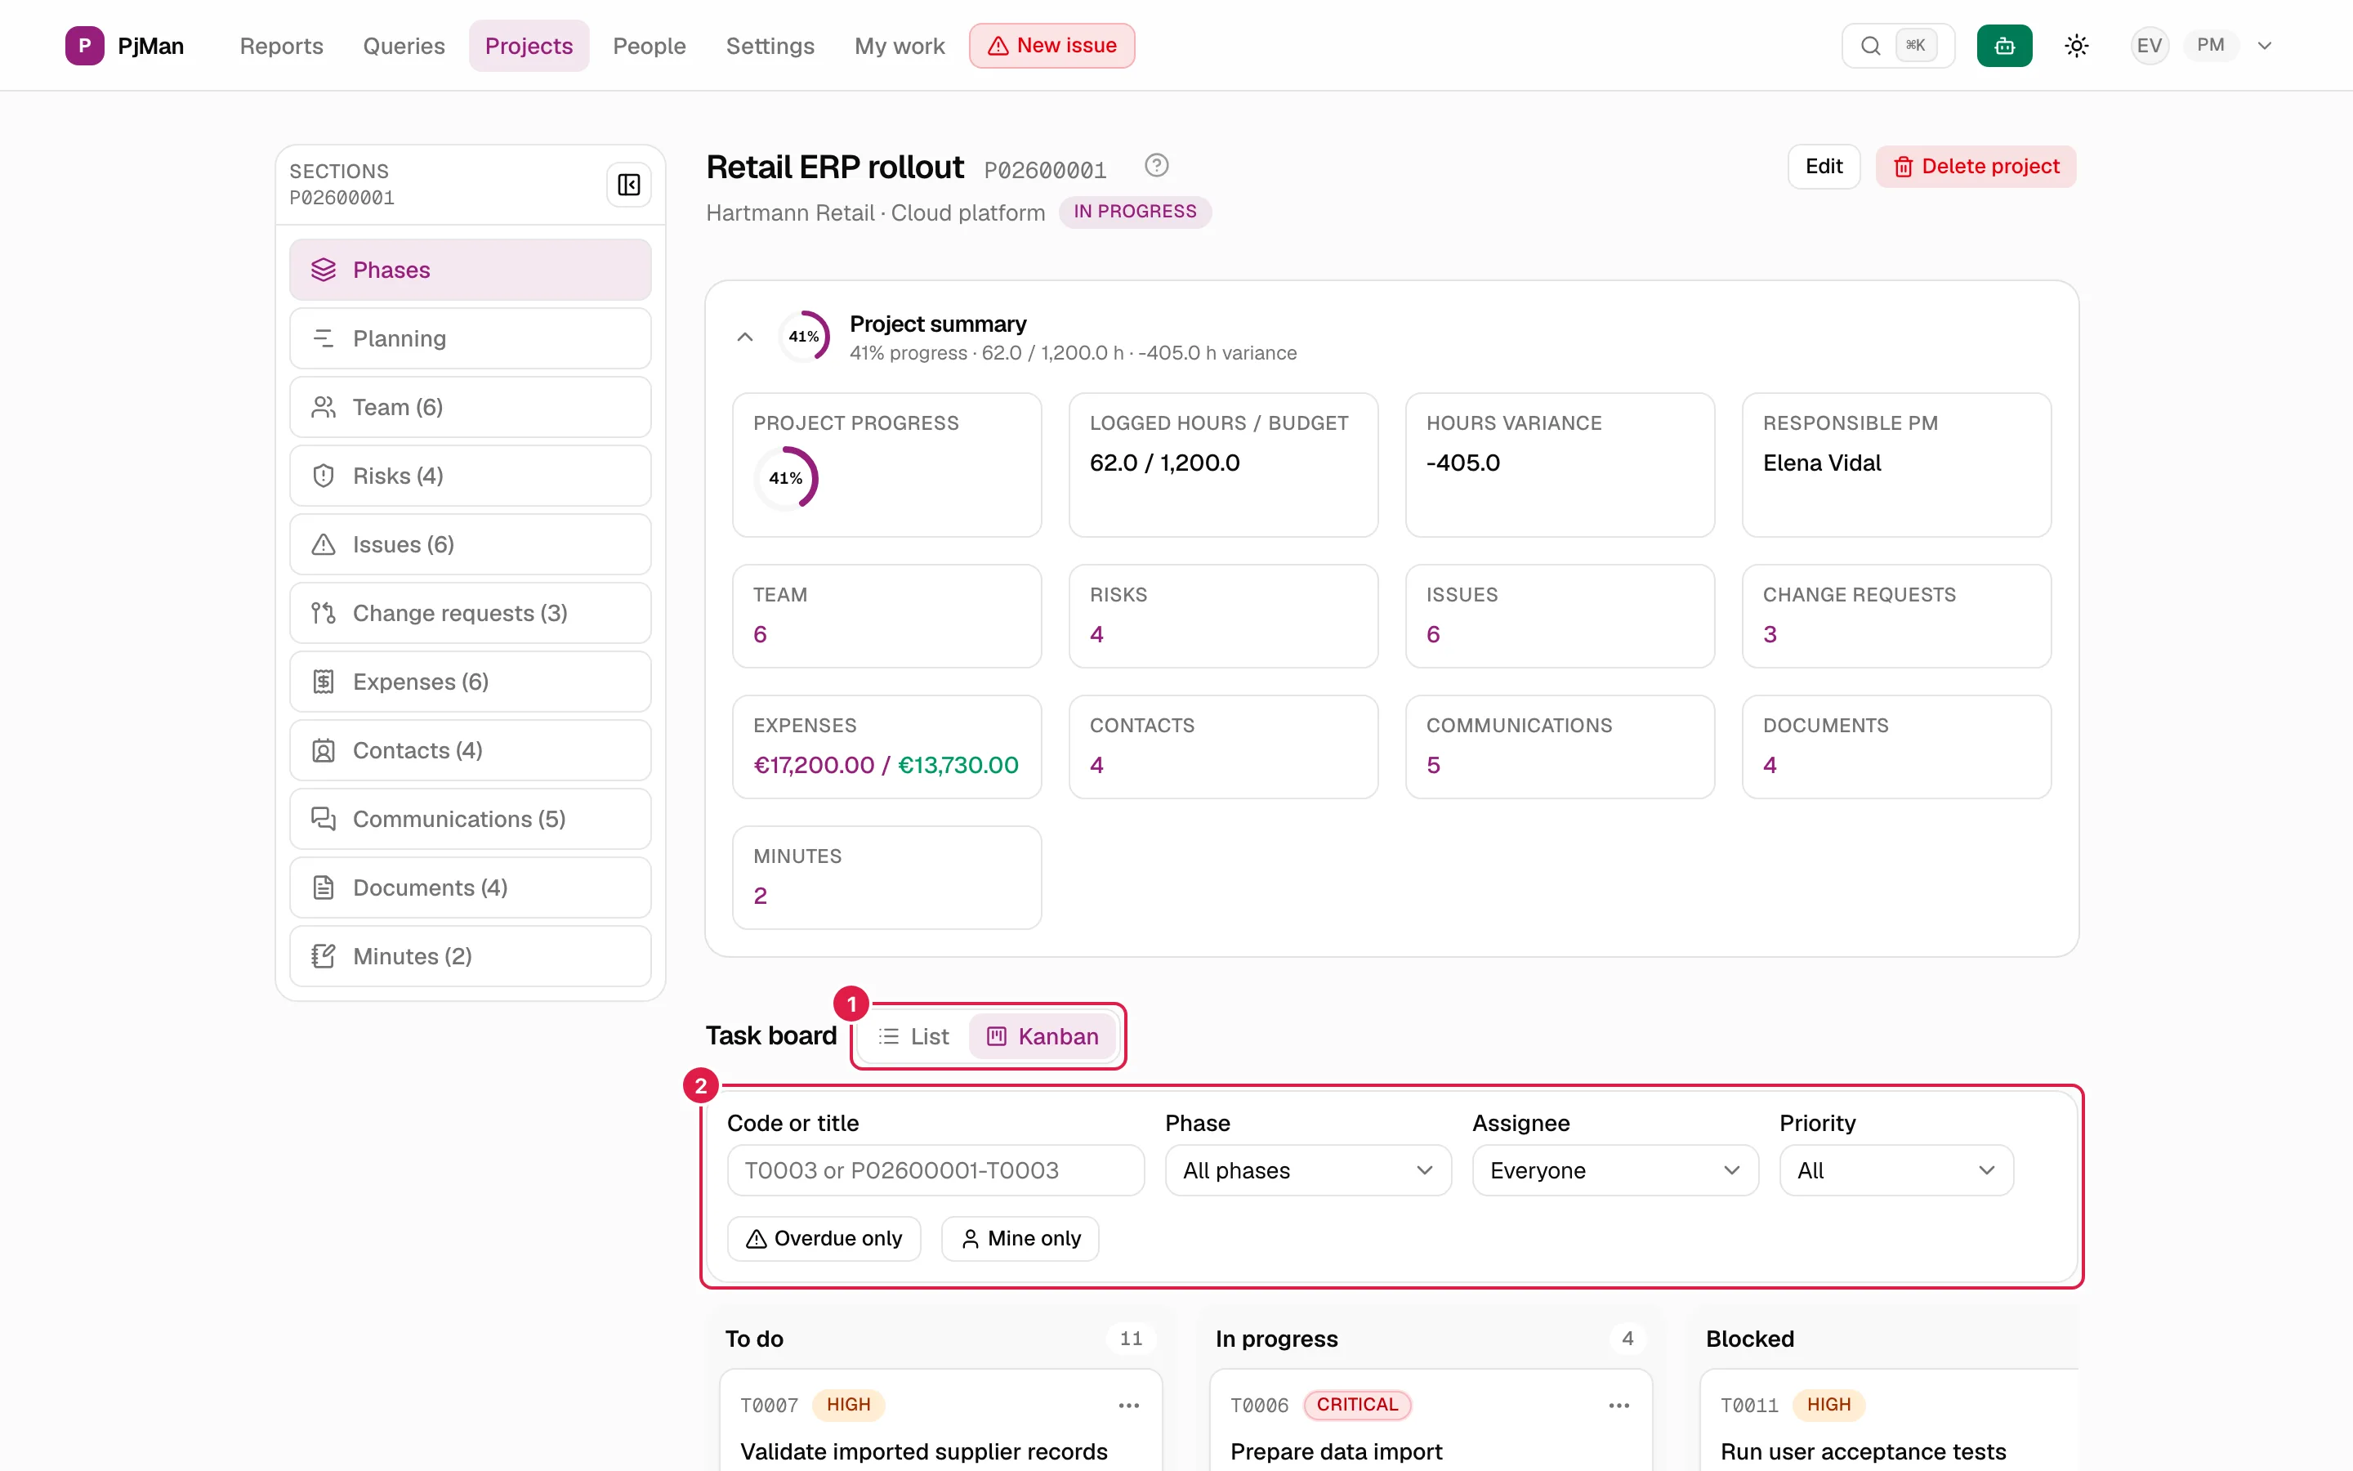This screenshot has width=2353, height=1471.
Task: Open Phases section
Action: click(471, 270)
